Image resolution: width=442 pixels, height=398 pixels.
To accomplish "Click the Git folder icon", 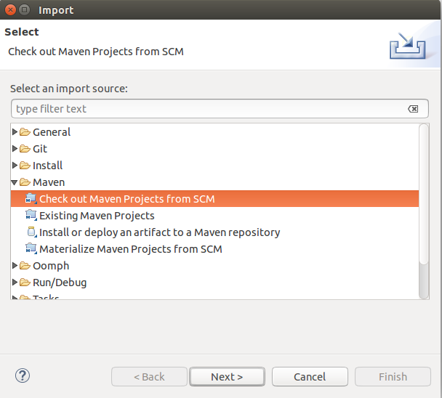I will [x=25, y=149].
